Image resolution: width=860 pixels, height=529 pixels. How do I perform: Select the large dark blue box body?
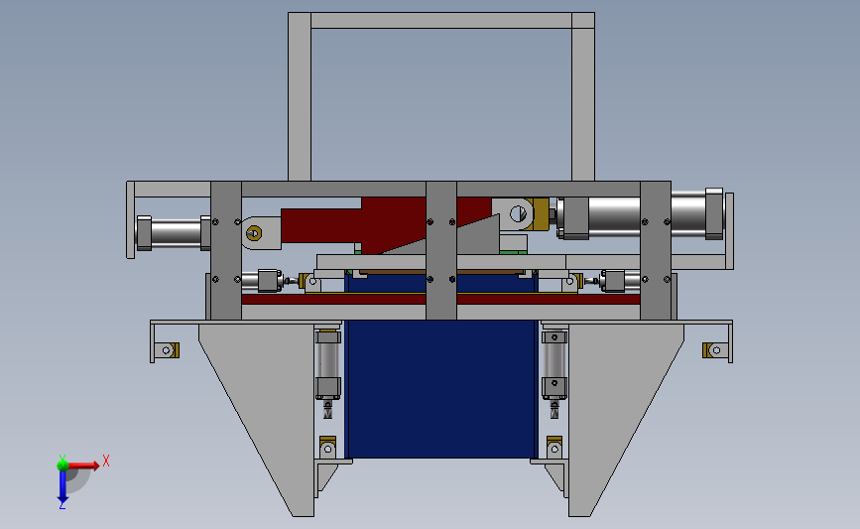[x=441, y=389]
